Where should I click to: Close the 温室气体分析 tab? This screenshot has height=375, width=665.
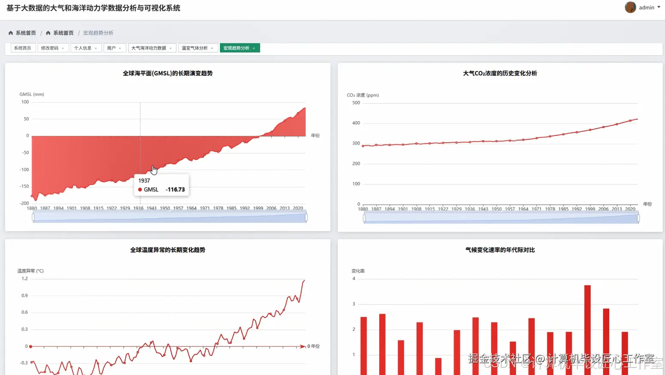[212, 48]
